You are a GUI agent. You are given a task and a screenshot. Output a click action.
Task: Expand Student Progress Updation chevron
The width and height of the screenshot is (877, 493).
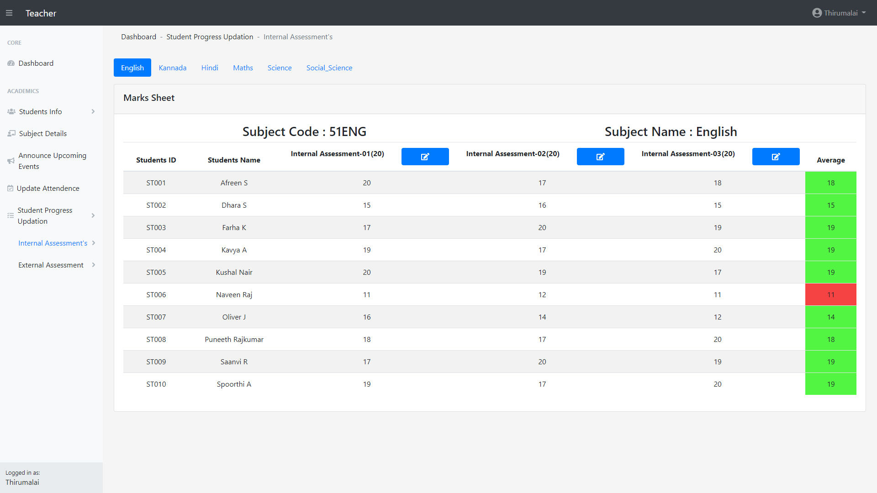(x=93, y=216)
